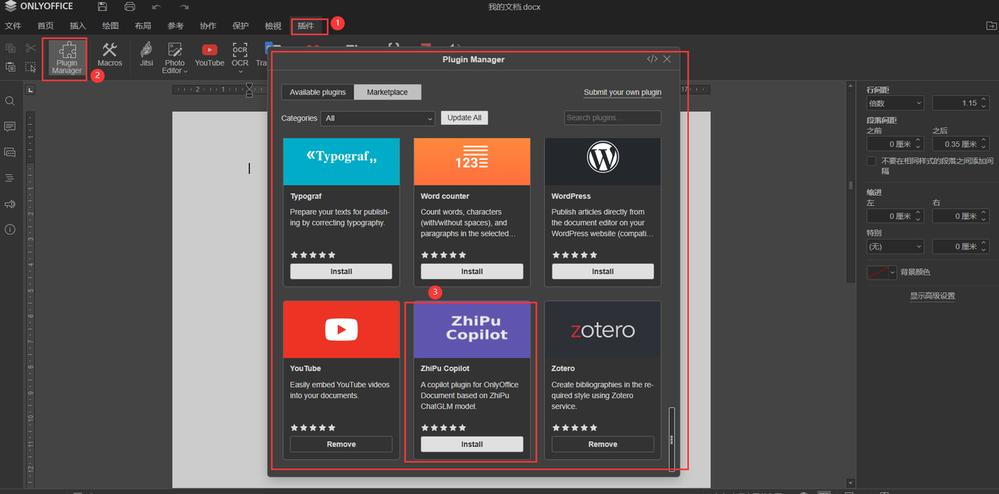Click the ruler tab stop selector
This screenshot has width=999, height=494.
click(30, 90)
